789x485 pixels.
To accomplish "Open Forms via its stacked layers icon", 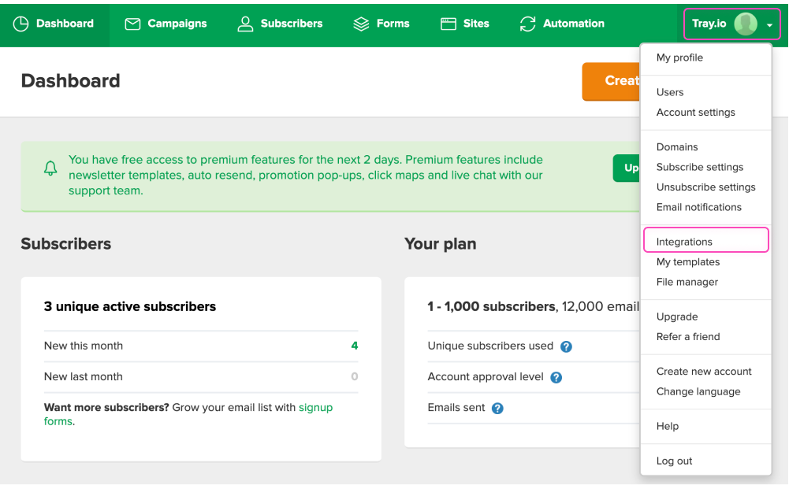I will (360, 24).
